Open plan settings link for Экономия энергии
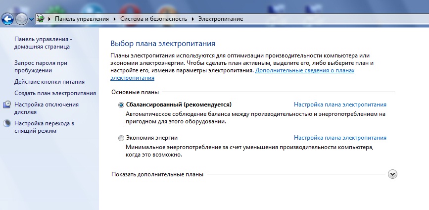429x210 pixels. point(340,138)
